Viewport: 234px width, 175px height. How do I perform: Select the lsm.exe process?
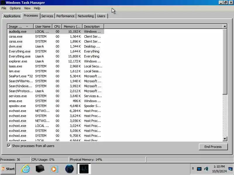point(56,71)
